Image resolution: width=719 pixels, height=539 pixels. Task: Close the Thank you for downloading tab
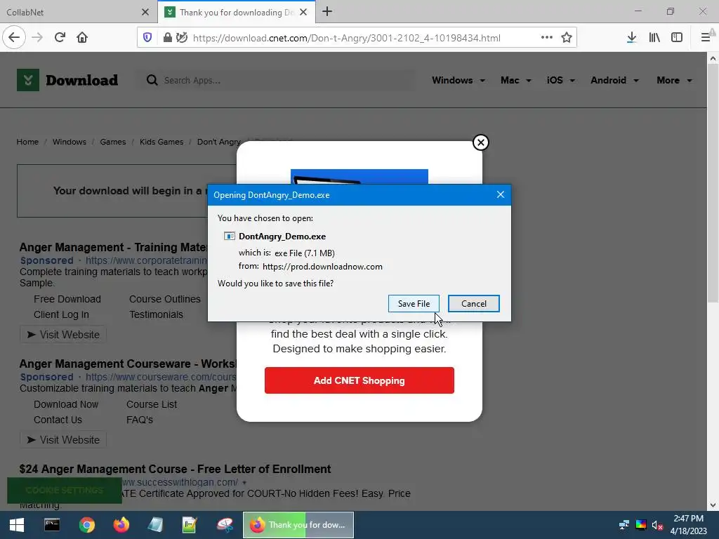tap(303, 12)
